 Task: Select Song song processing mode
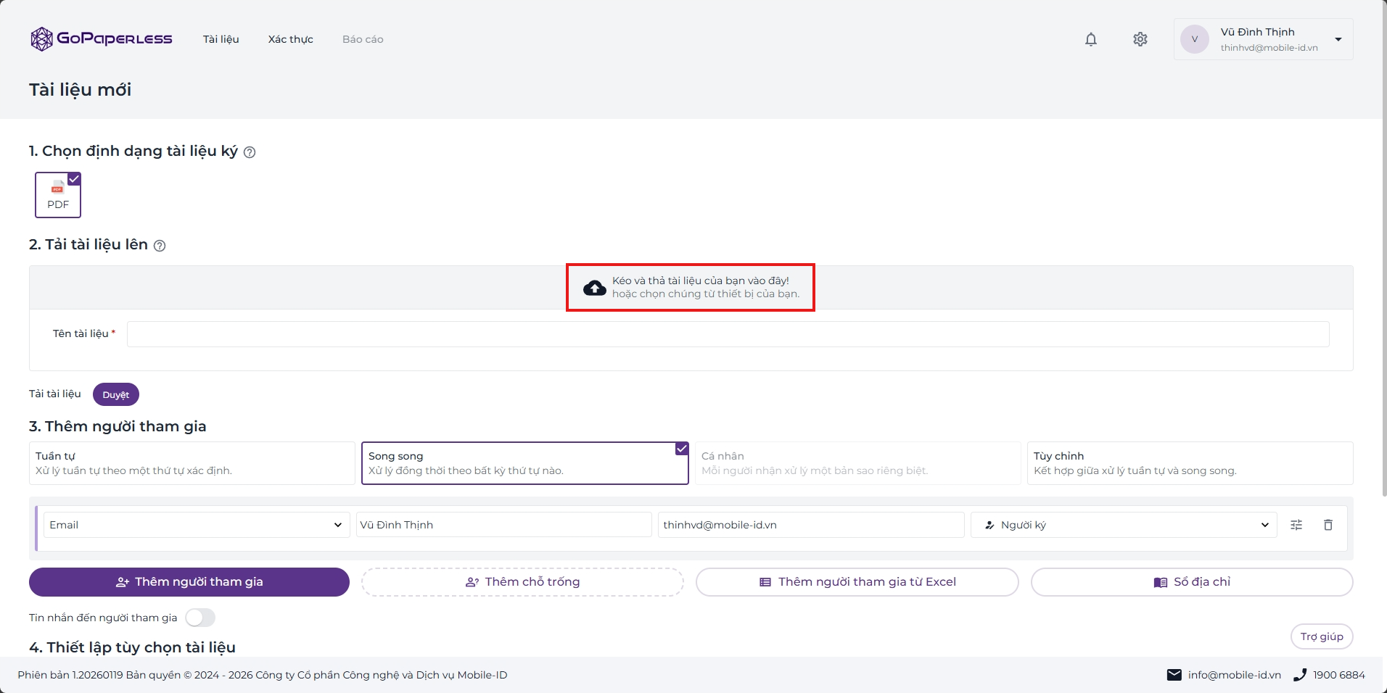[525, 463]
